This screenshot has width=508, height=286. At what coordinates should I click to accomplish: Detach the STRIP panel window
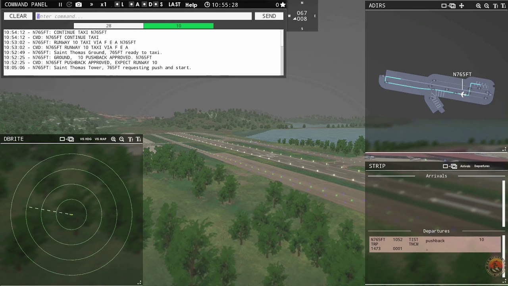coord(450,166)
